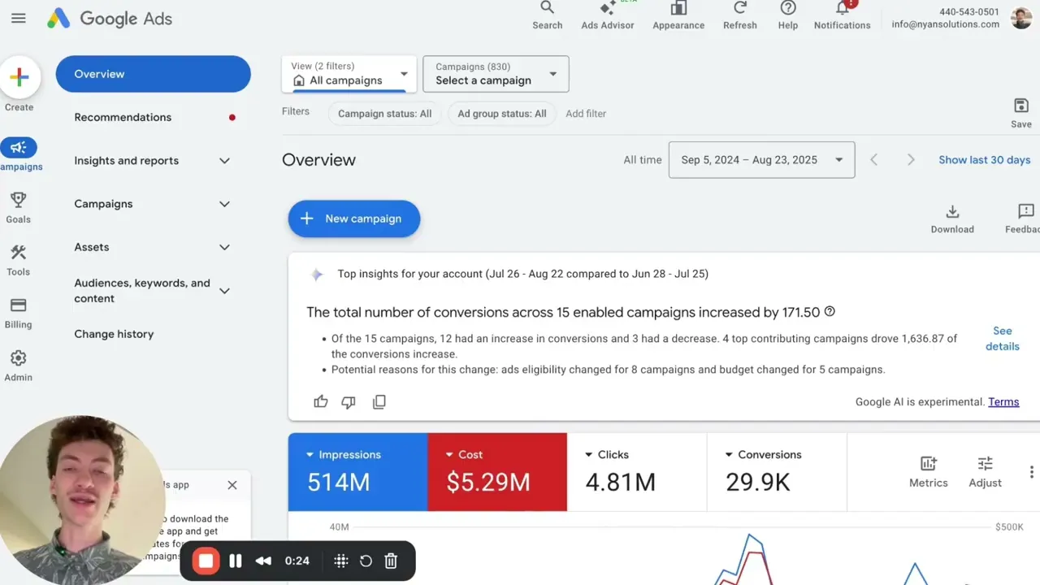Open the hamburger main menu
Viewport: 1040px width, 585px height.
(19, 18)
